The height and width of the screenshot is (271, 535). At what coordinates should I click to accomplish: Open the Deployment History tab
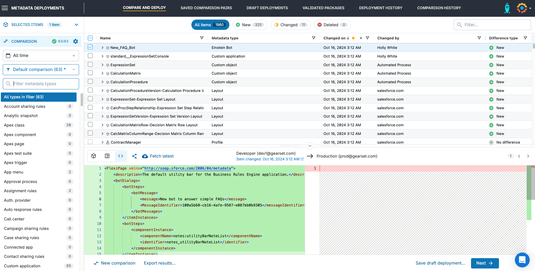(381, 8)
